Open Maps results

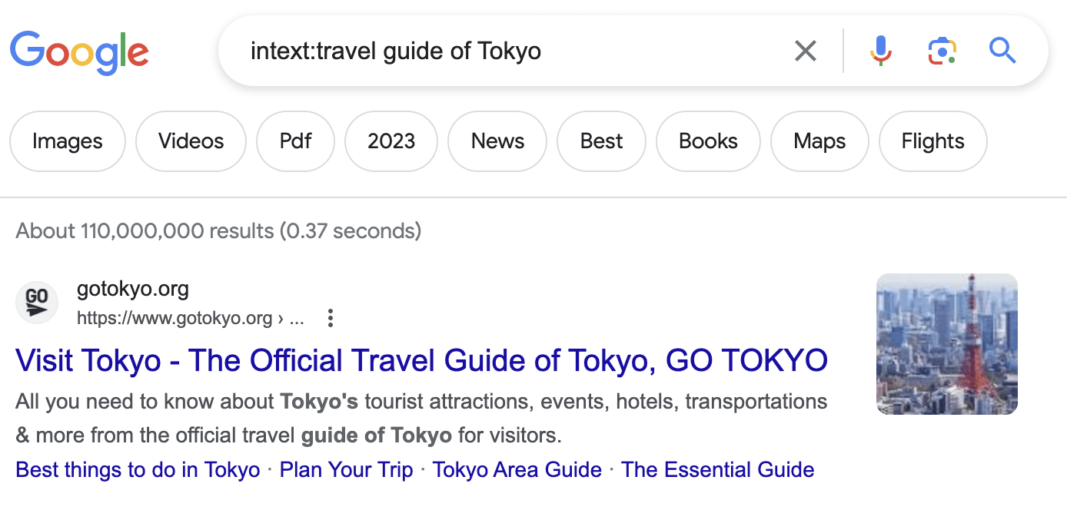coord(819,141)
